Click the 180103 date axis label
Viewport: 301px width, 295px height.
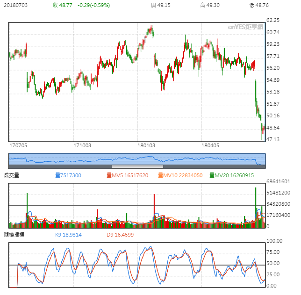tap(146, 145)
